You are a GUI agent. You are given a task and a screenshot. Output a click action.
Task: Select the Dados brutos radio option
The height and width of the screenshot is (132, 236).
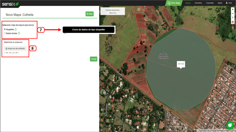pyautogui.click(x=5, y=33)
